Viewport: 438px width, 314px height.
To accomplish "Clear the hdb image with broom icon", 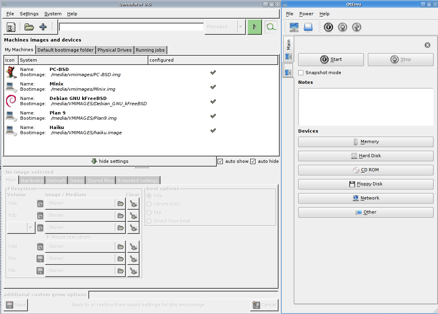I will tap(133, 216).
